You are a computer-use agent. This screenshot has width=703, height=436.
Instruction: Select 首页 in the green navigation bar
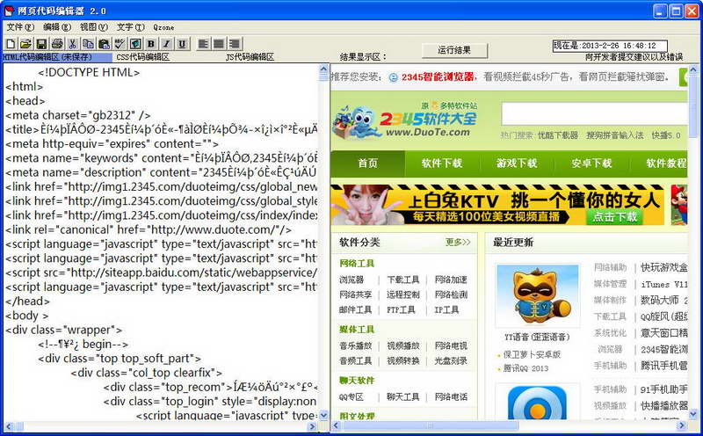368,163
